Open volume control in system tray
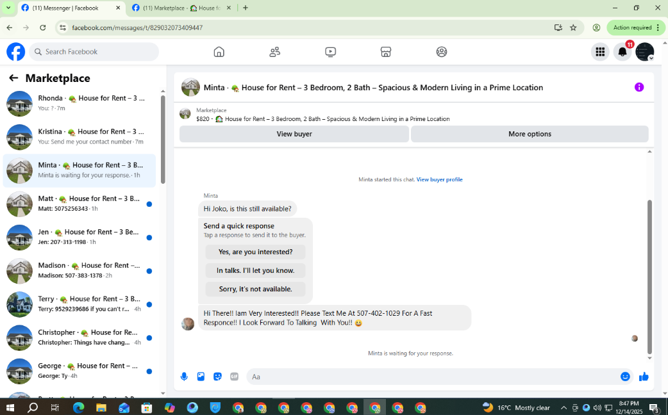 597,408
